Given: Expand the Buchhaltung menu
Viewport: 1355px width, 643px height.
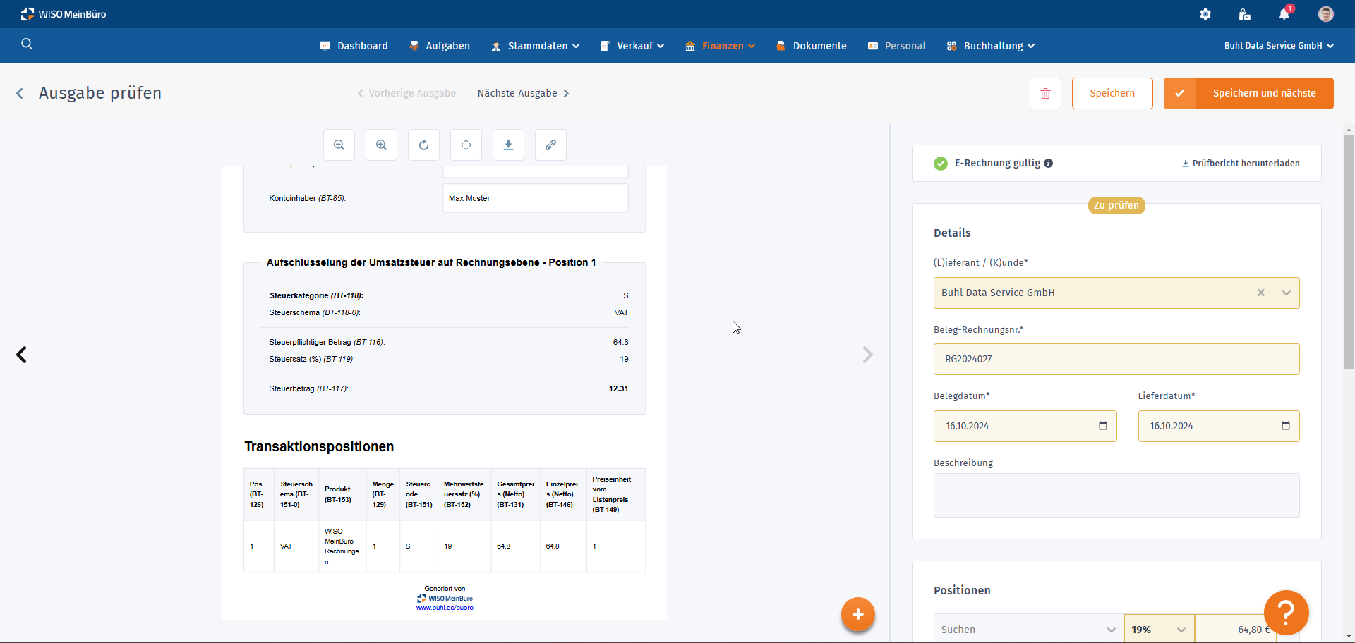Looking at the screenshot, I should [991, 46].
